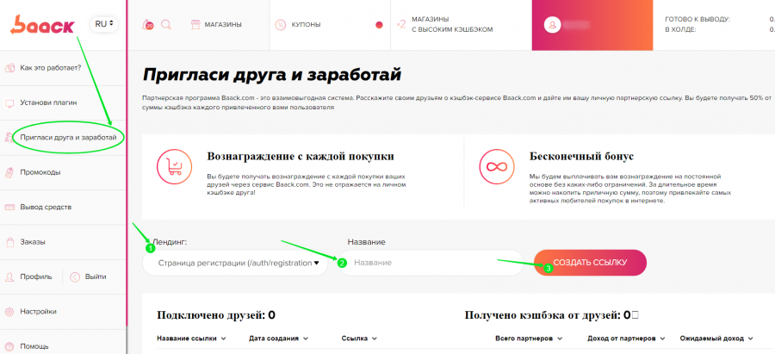Open Промокоды sidebar item
This screenshot has width=775, height=354.
(x=40, y=172)
